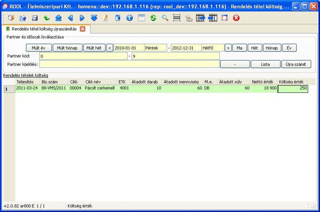Select the Rendelés tétel költség újraszámítás tab
This screenshot has height=212, width=320.
(x=44, y=29)
